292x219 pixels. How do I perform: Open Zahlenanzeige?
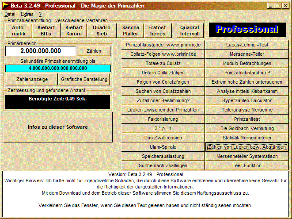click(32, 79)
